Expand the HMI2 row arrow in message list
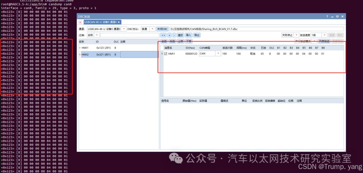The height and width of the screenshot is (173, 363). click(80, 55)
